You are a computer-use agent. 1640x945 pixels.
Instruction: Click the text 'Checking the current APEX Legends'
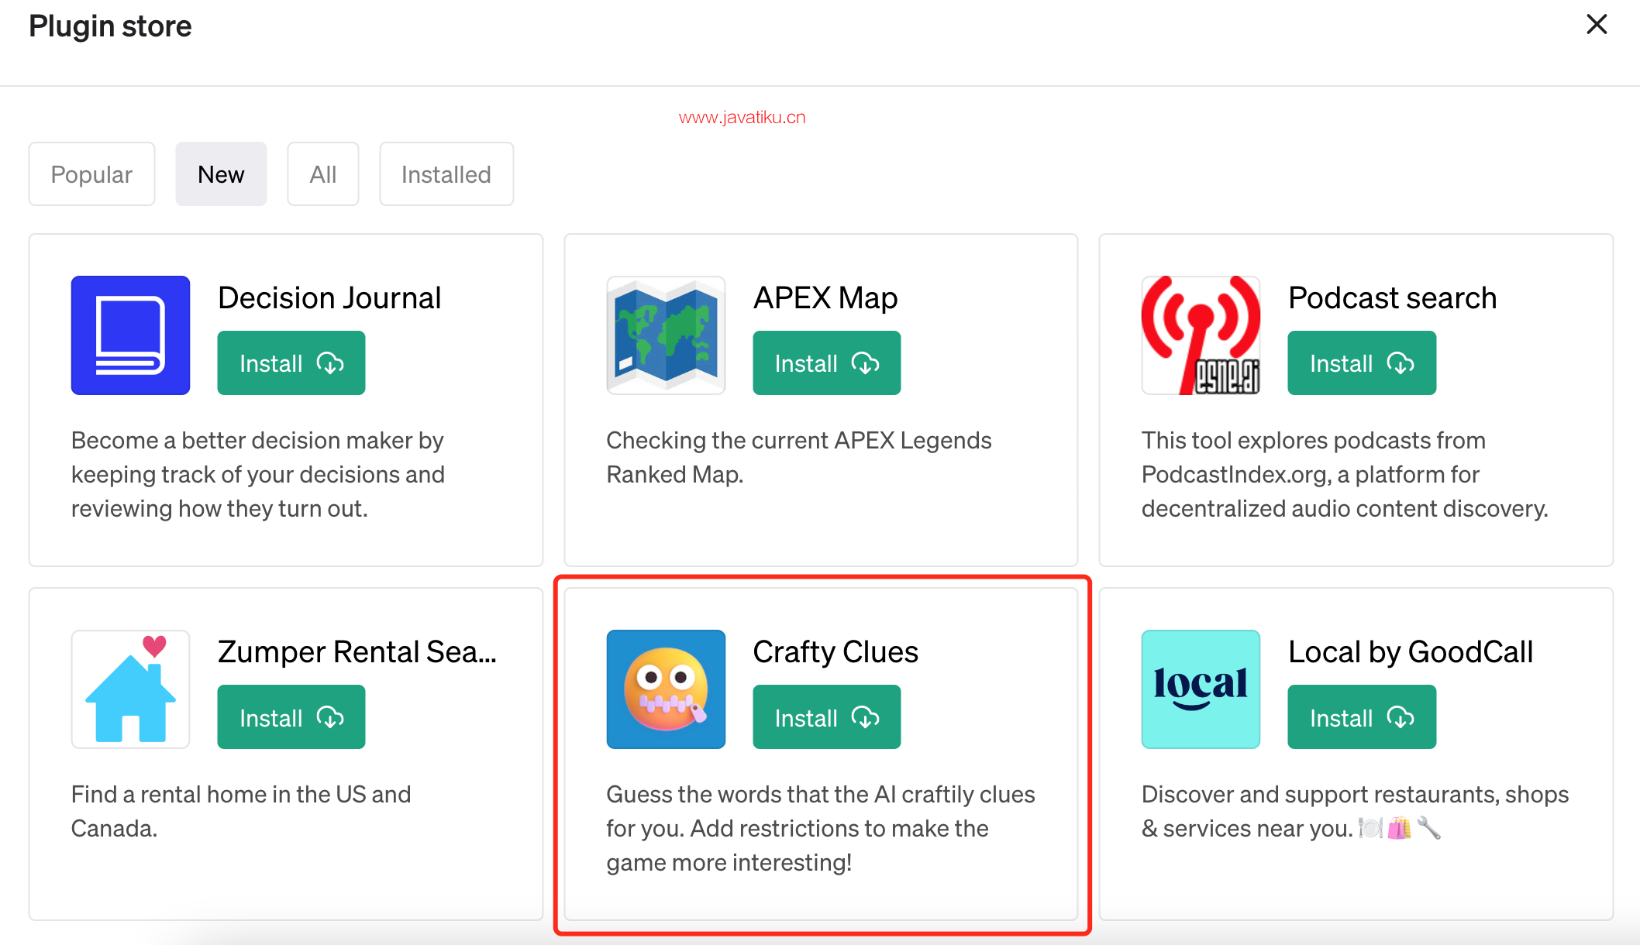(x=799, y=440)
